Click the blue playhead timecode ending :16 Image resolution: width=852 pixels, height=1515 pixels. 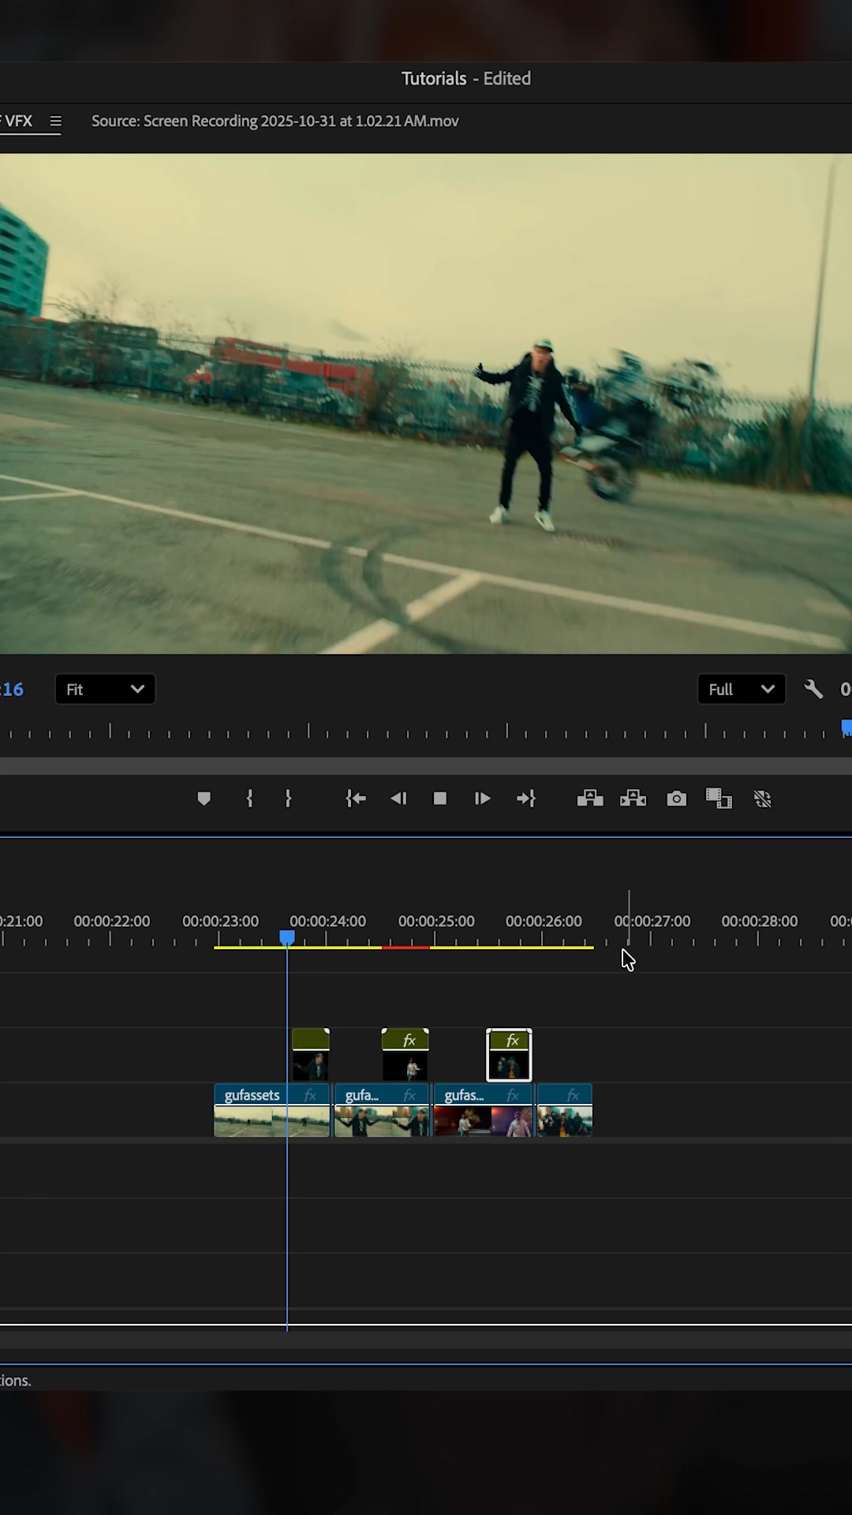click(x=12, y=689)
